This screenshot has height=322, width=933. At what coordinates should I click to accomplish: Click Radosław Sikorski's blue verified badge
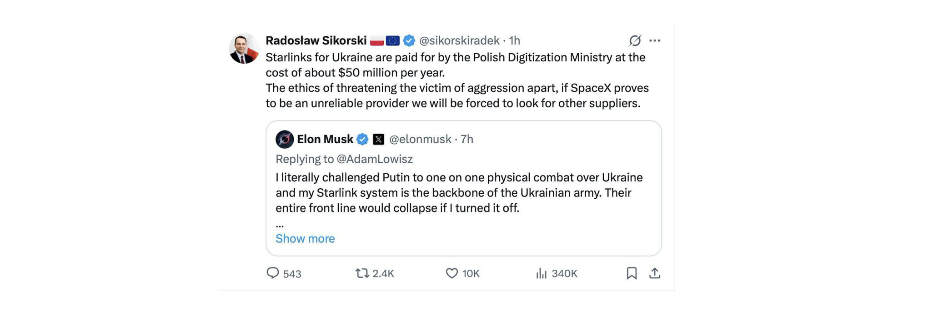409,40
